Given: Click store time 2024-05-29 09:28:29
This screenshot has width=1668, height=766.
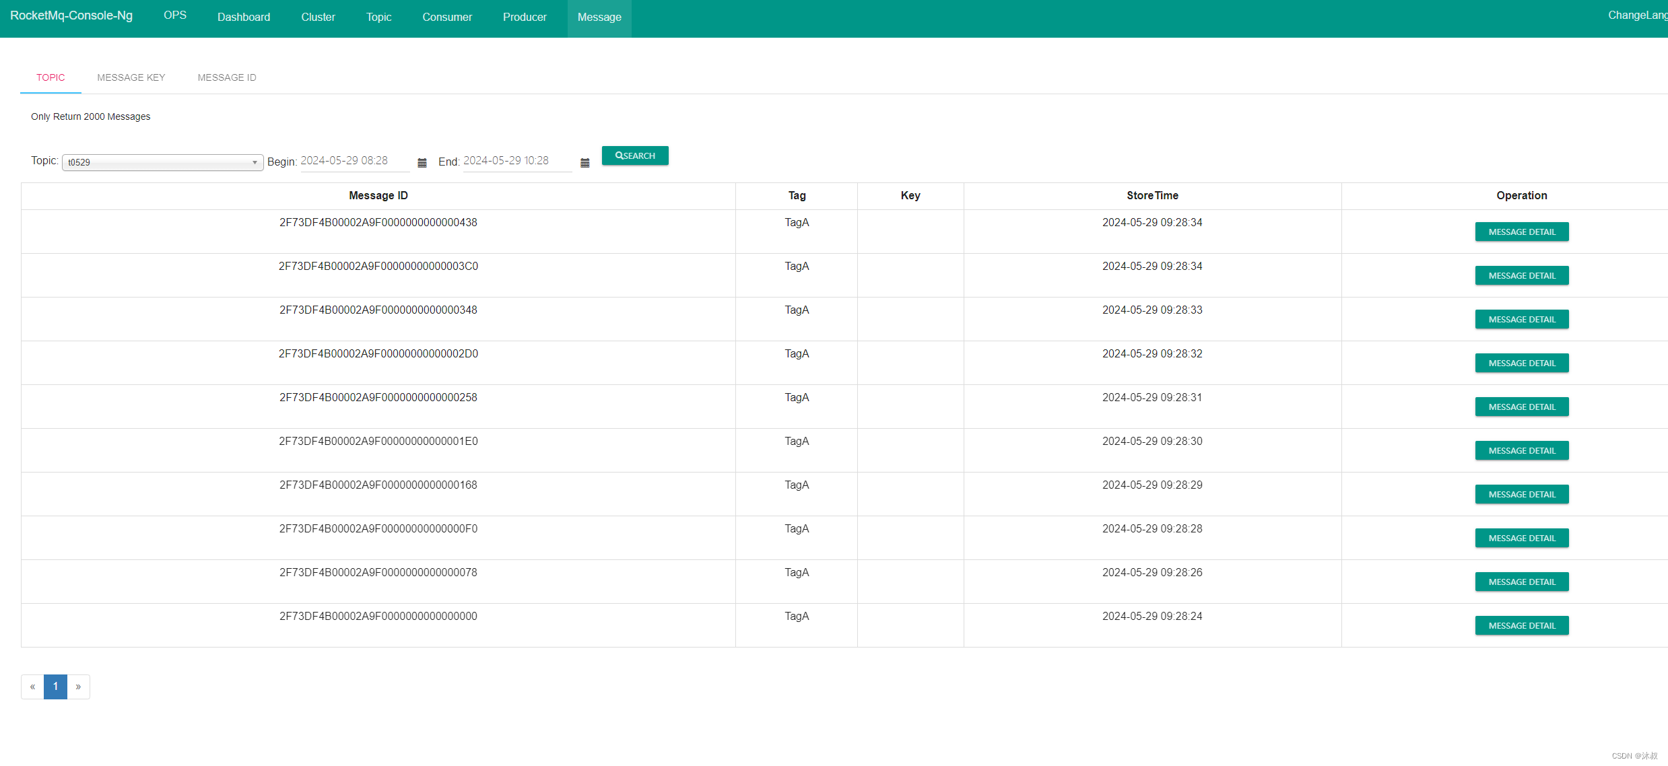Looking at the screenshot, I should [x=1152, y=485].
